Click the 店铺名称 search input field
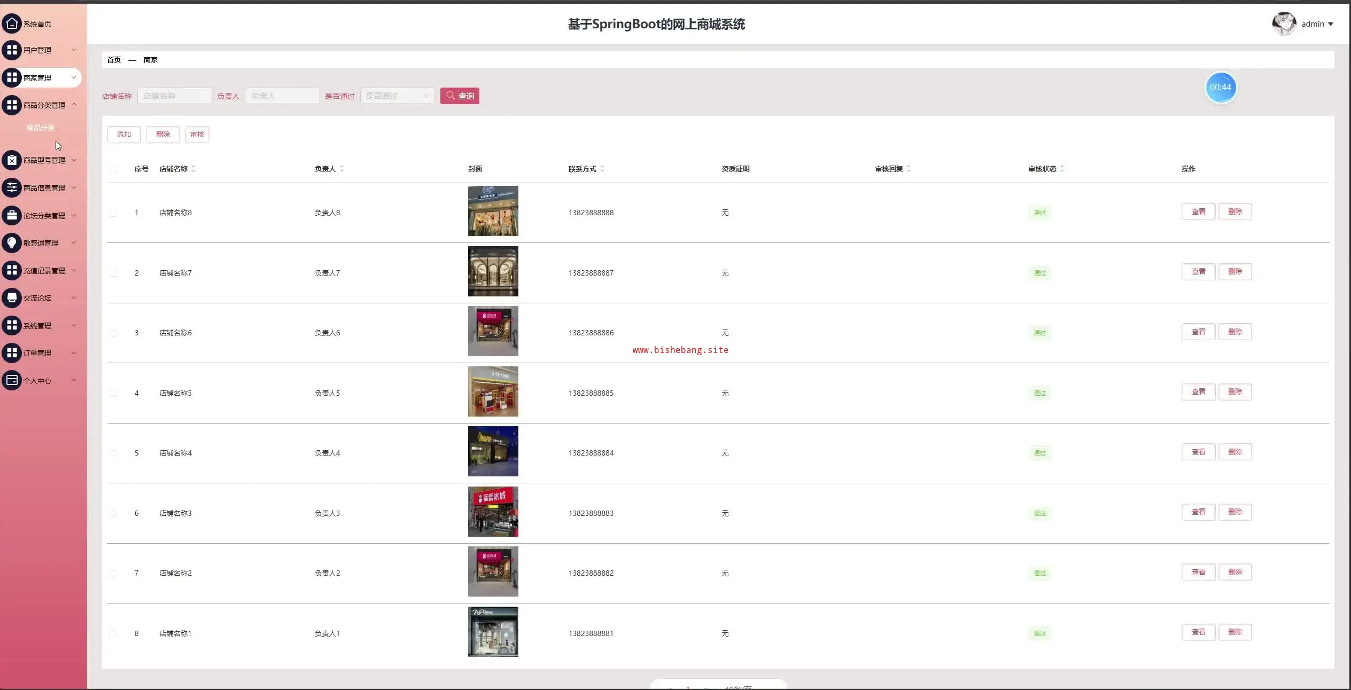The image size is (1351, 690). pos(174,96)
